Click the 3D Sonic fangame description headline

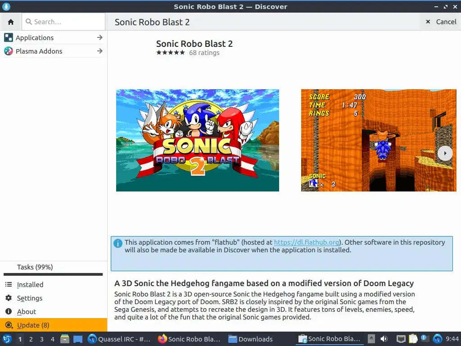tap(264, 283)
